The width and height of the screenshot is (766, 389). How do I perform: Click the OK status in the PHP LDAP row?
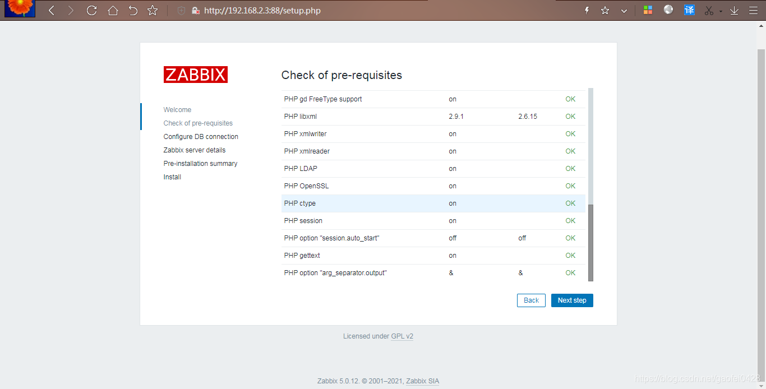(x=570, y=169)
